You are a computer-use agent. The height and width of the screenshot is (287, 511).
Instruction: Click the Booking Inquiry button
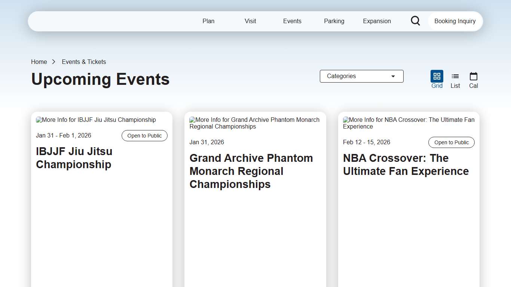click(455, 21)
